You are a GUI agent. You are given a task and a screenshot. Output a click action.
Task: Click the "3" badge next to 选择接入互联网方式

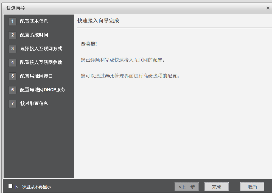pyautogui.click(x=12, y=49)
